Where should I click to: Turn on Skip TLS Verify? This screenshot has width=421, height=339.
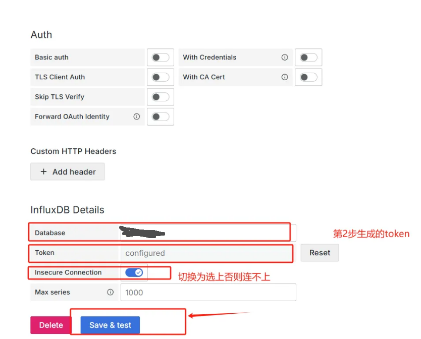click(x=161, y=97)
